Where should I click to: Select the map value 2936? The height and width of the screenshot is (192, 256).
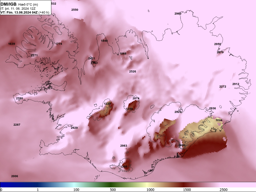point(212,108)
